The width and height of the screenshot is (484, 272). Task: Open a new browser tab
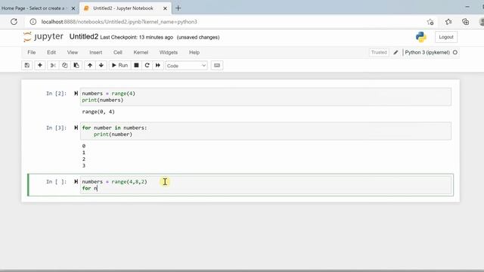[178, 8]
